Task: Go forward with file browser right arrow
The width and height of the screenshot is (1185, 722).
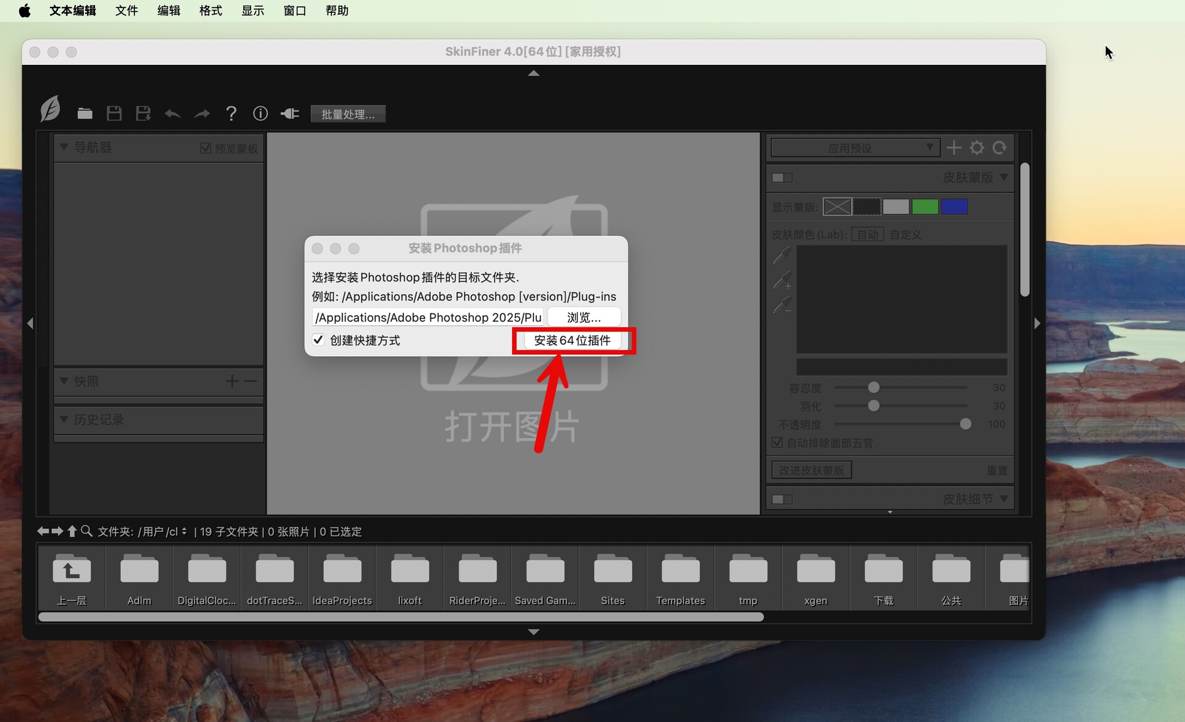Action: point(57,531)
